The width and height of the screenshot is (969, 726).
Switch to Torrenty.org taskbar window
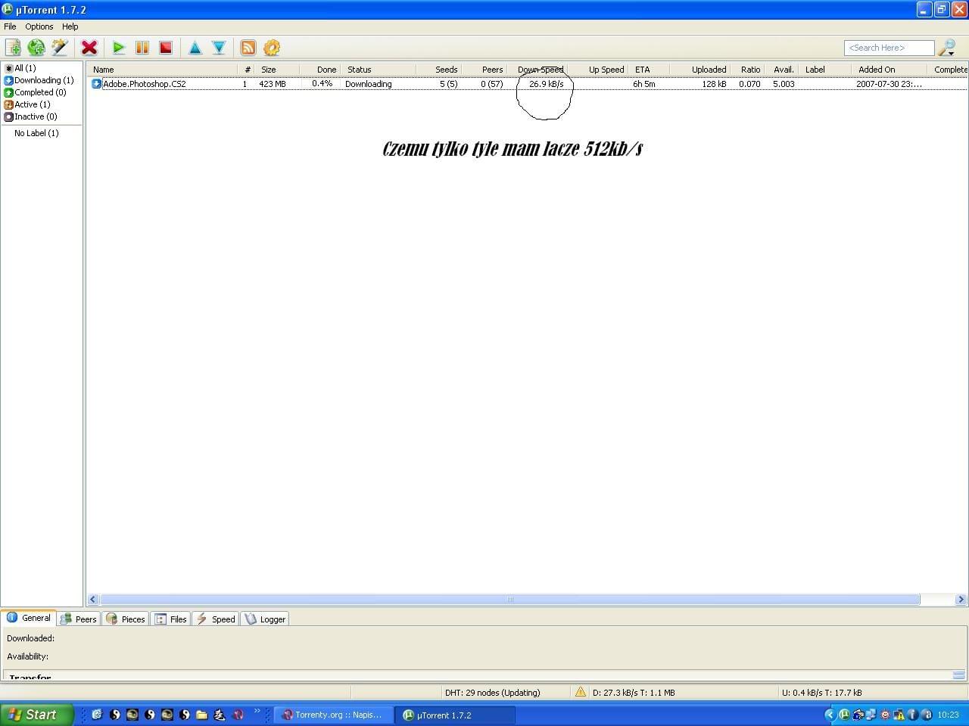click(x=332, y=715)
